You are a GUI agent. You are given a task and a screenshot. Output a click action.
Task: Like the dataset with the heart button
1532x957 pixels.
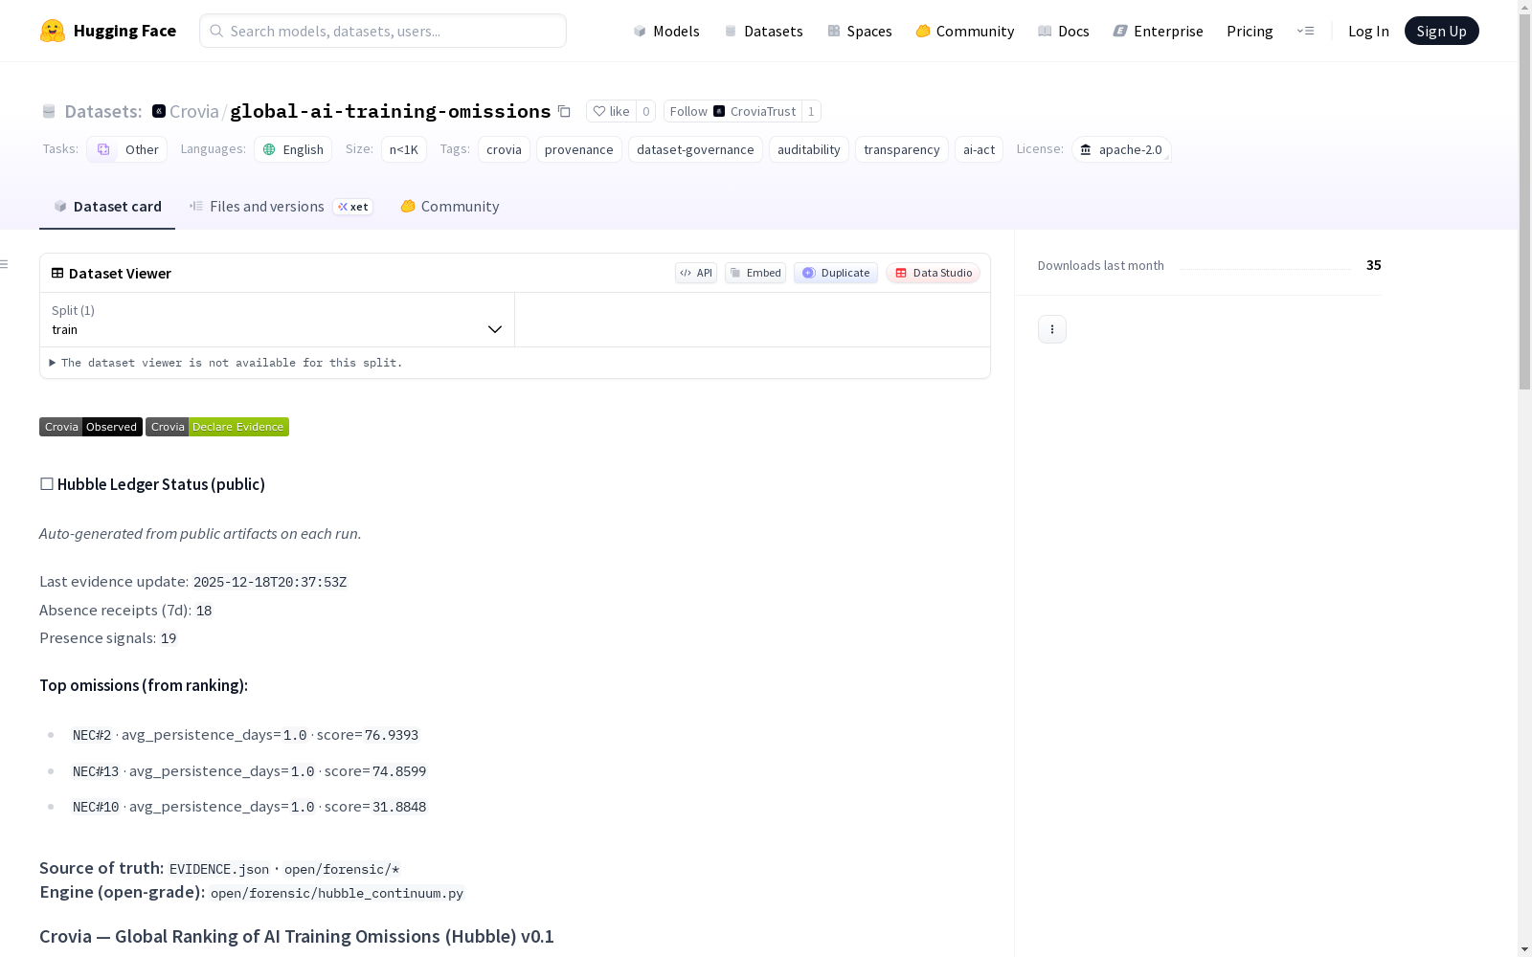click(x=611, y=111)
